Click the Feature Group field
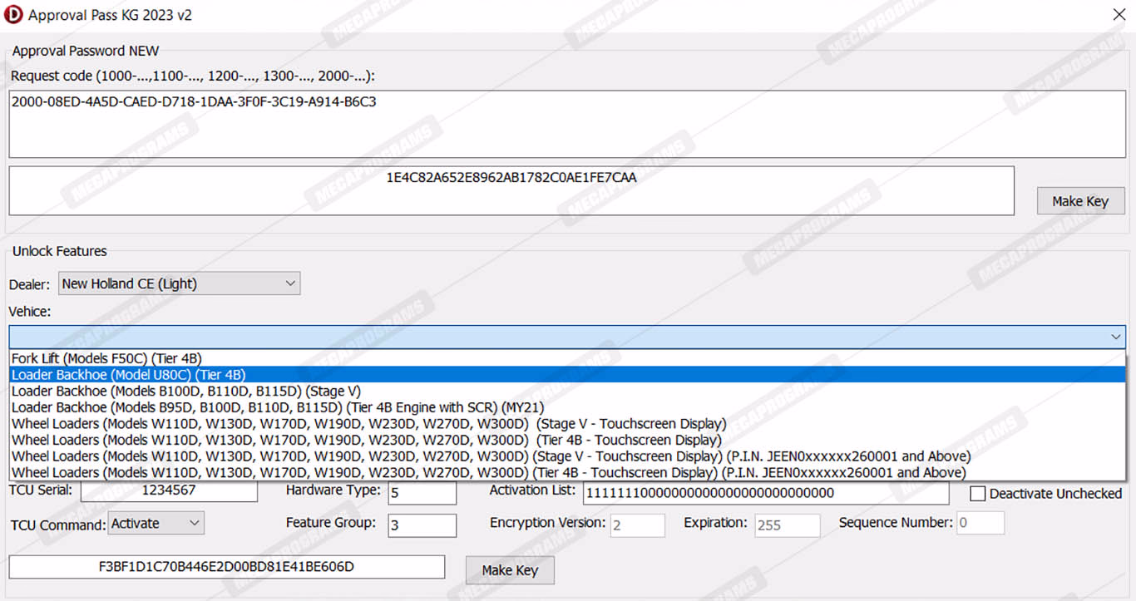This screenshot has height=601, width=1136. point(422,525)
